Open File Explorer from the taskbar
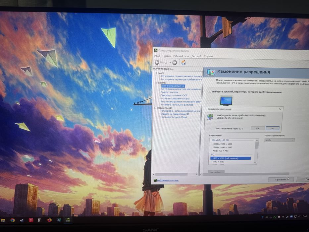The image size is (309, 232). click(x=3, y=220)
